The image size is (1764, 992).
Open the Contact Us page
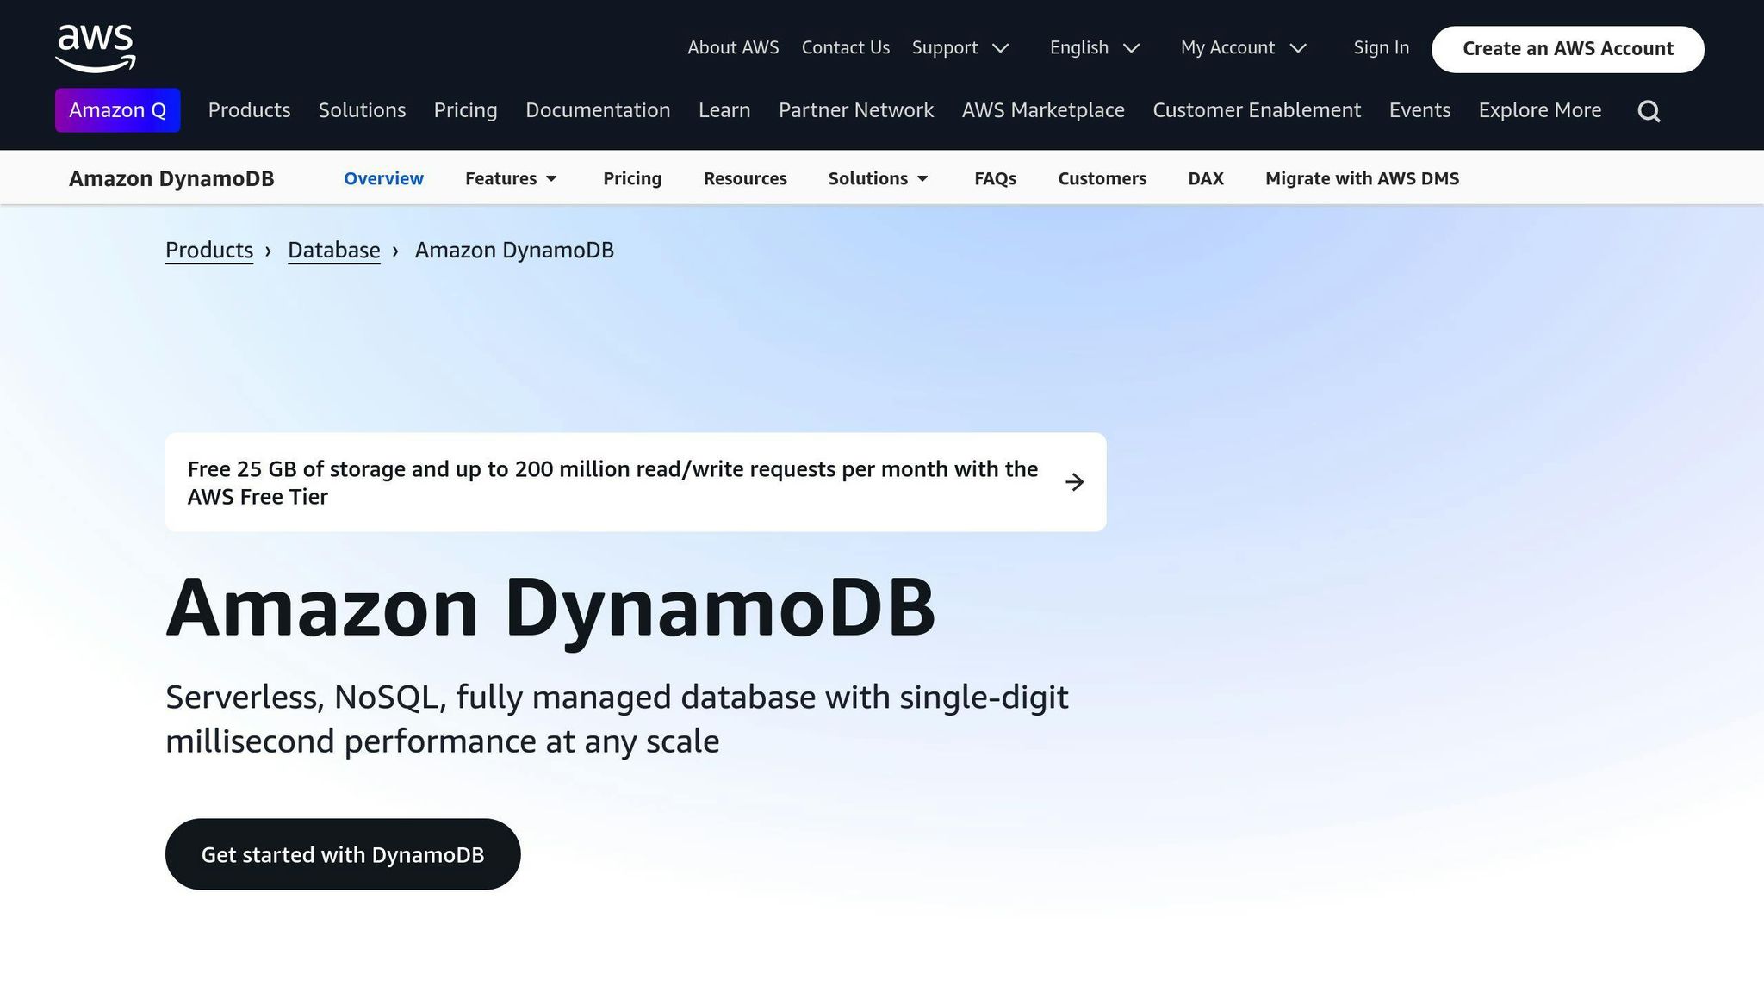point(845,48)
